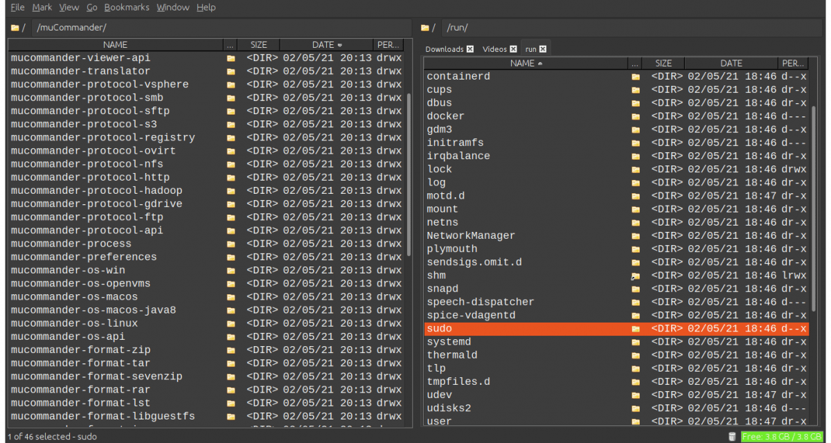This screenshot has width=831, height=443.
Task: Click folder icon beside NetworkManager
Action: tap(636, 235)
